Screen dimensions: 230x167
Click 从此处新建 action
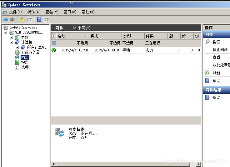(221, 65)
